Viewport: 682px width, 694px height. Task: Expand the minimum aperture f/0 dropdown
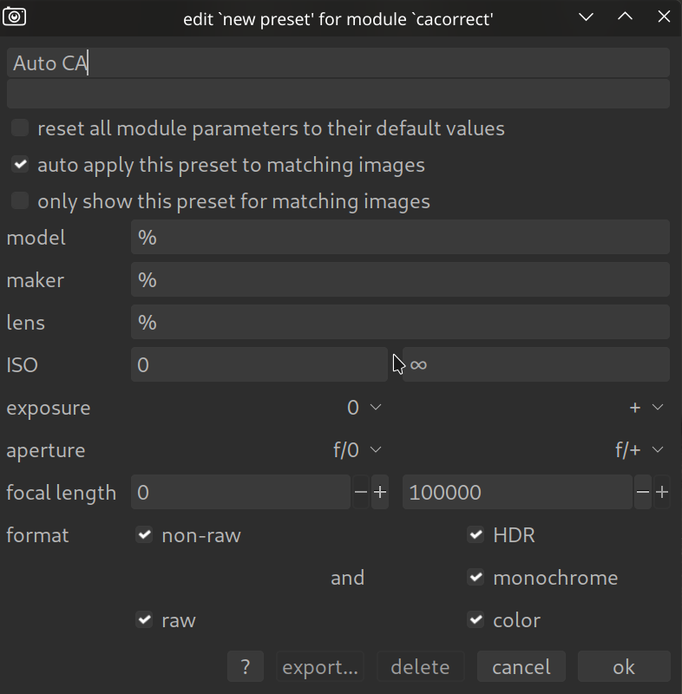pyautogui.click(x=357, y=450)
